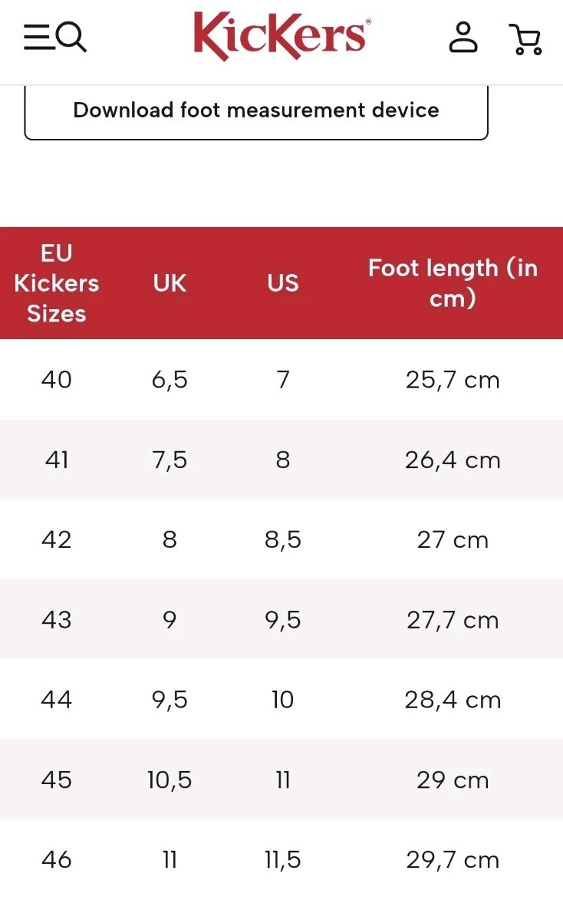Click the Foot length column header
This screenshot has height=910, width=563.
453,283
